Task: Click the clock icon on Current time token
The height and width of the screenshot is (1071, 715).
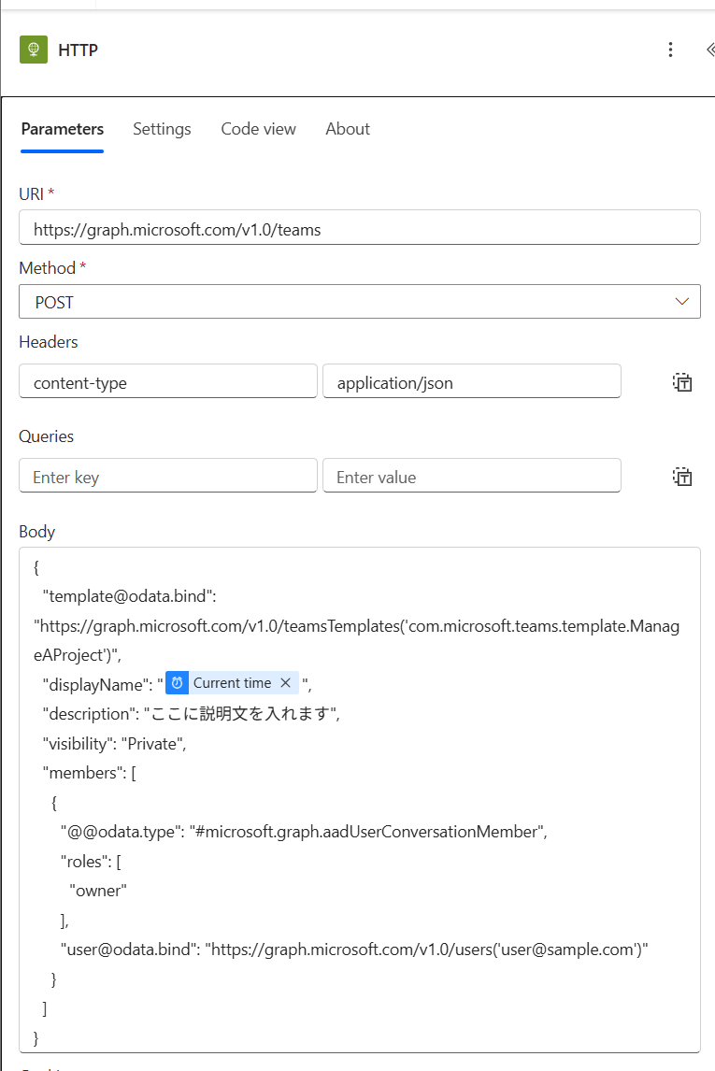Action: (x=177, y=682)
